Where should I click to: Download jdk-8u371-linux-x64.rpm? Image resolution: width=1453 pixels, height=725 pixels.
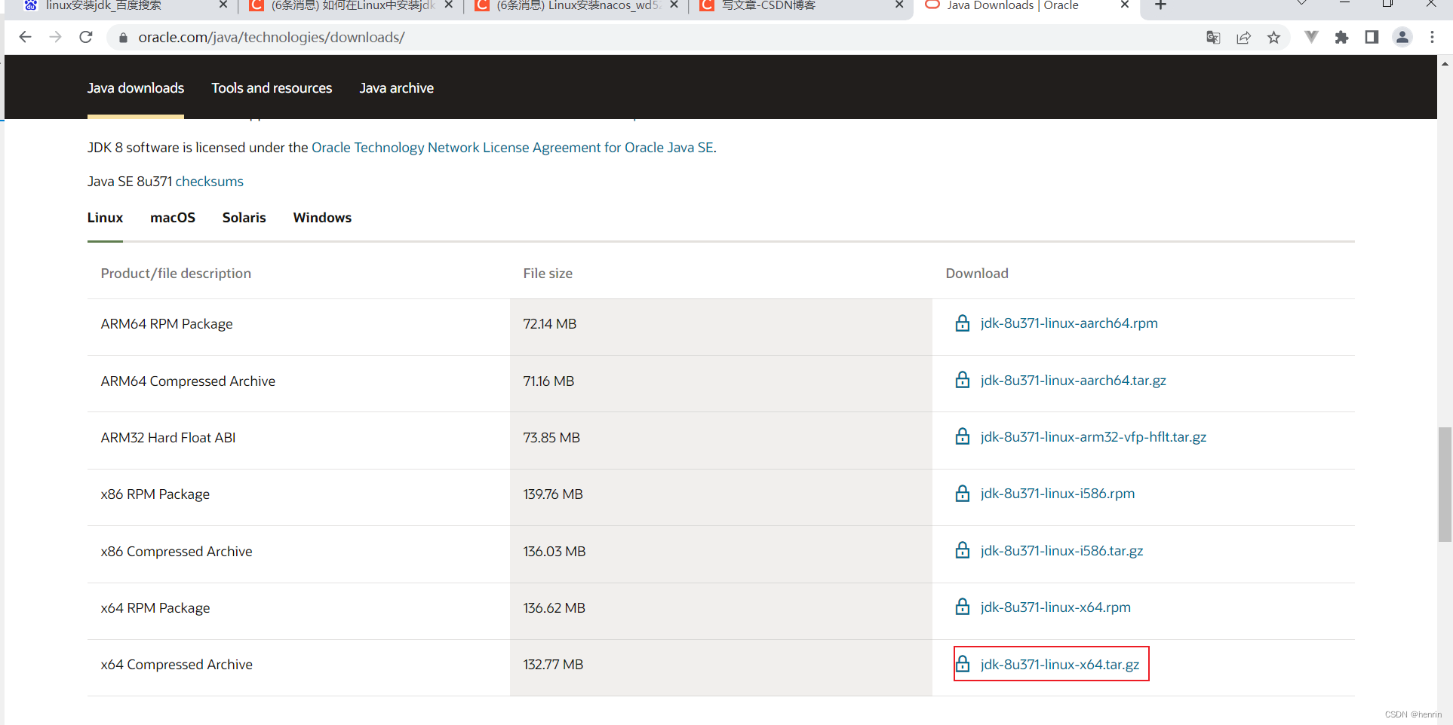(x=1055, y=607)
